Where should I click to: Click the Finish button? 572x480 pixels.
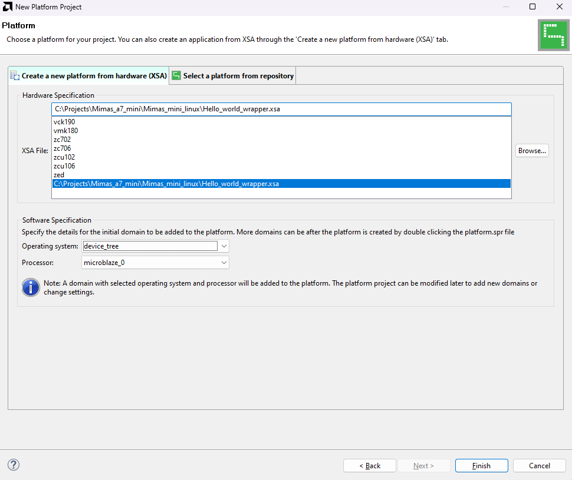[x=481, y=465]
